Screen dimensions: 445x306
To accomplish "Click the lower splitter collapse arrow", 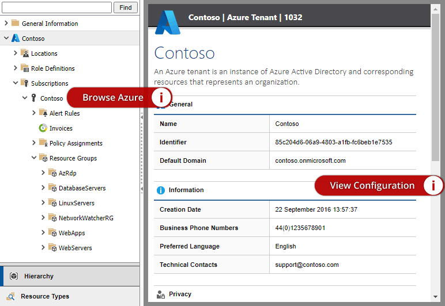I will (x=142, y=189).
